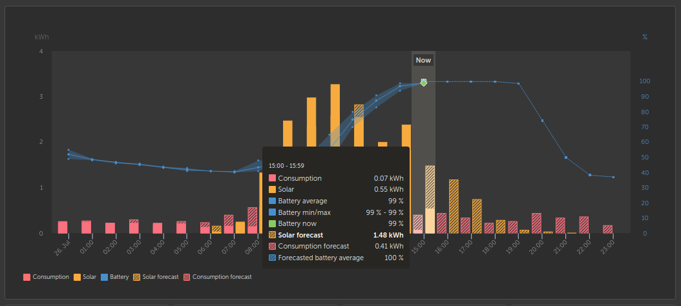Click the 20:00 consumption forecast bar
Viewport: 681px width, 306px height.
(x=536, y=223)
